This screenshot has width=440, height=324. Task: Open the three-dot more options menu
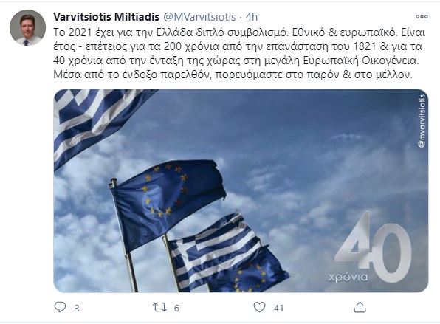(422, 16)
